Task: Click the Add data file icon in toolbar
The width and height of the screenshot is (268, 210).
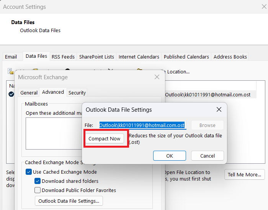Action: pos(10,71)
